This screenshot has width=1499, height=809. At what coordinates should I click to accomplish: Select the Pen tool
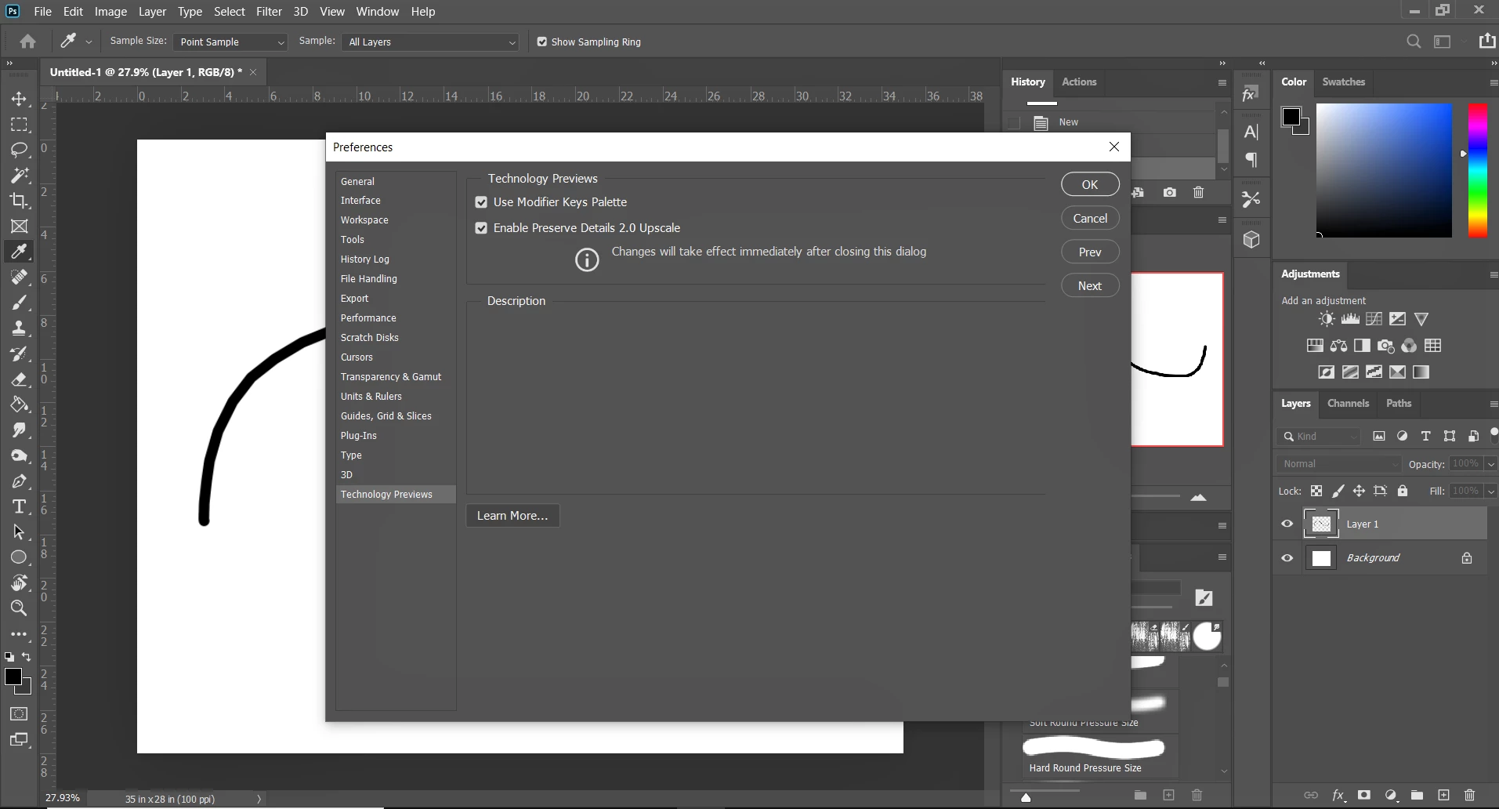(20, 481)
